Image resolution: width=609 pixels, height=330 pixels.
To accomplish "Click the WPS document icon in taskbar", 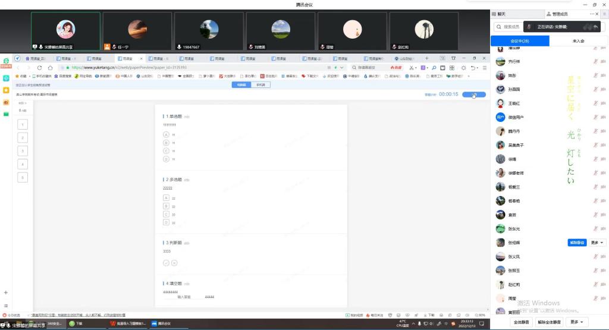I will tap(112, 324).
